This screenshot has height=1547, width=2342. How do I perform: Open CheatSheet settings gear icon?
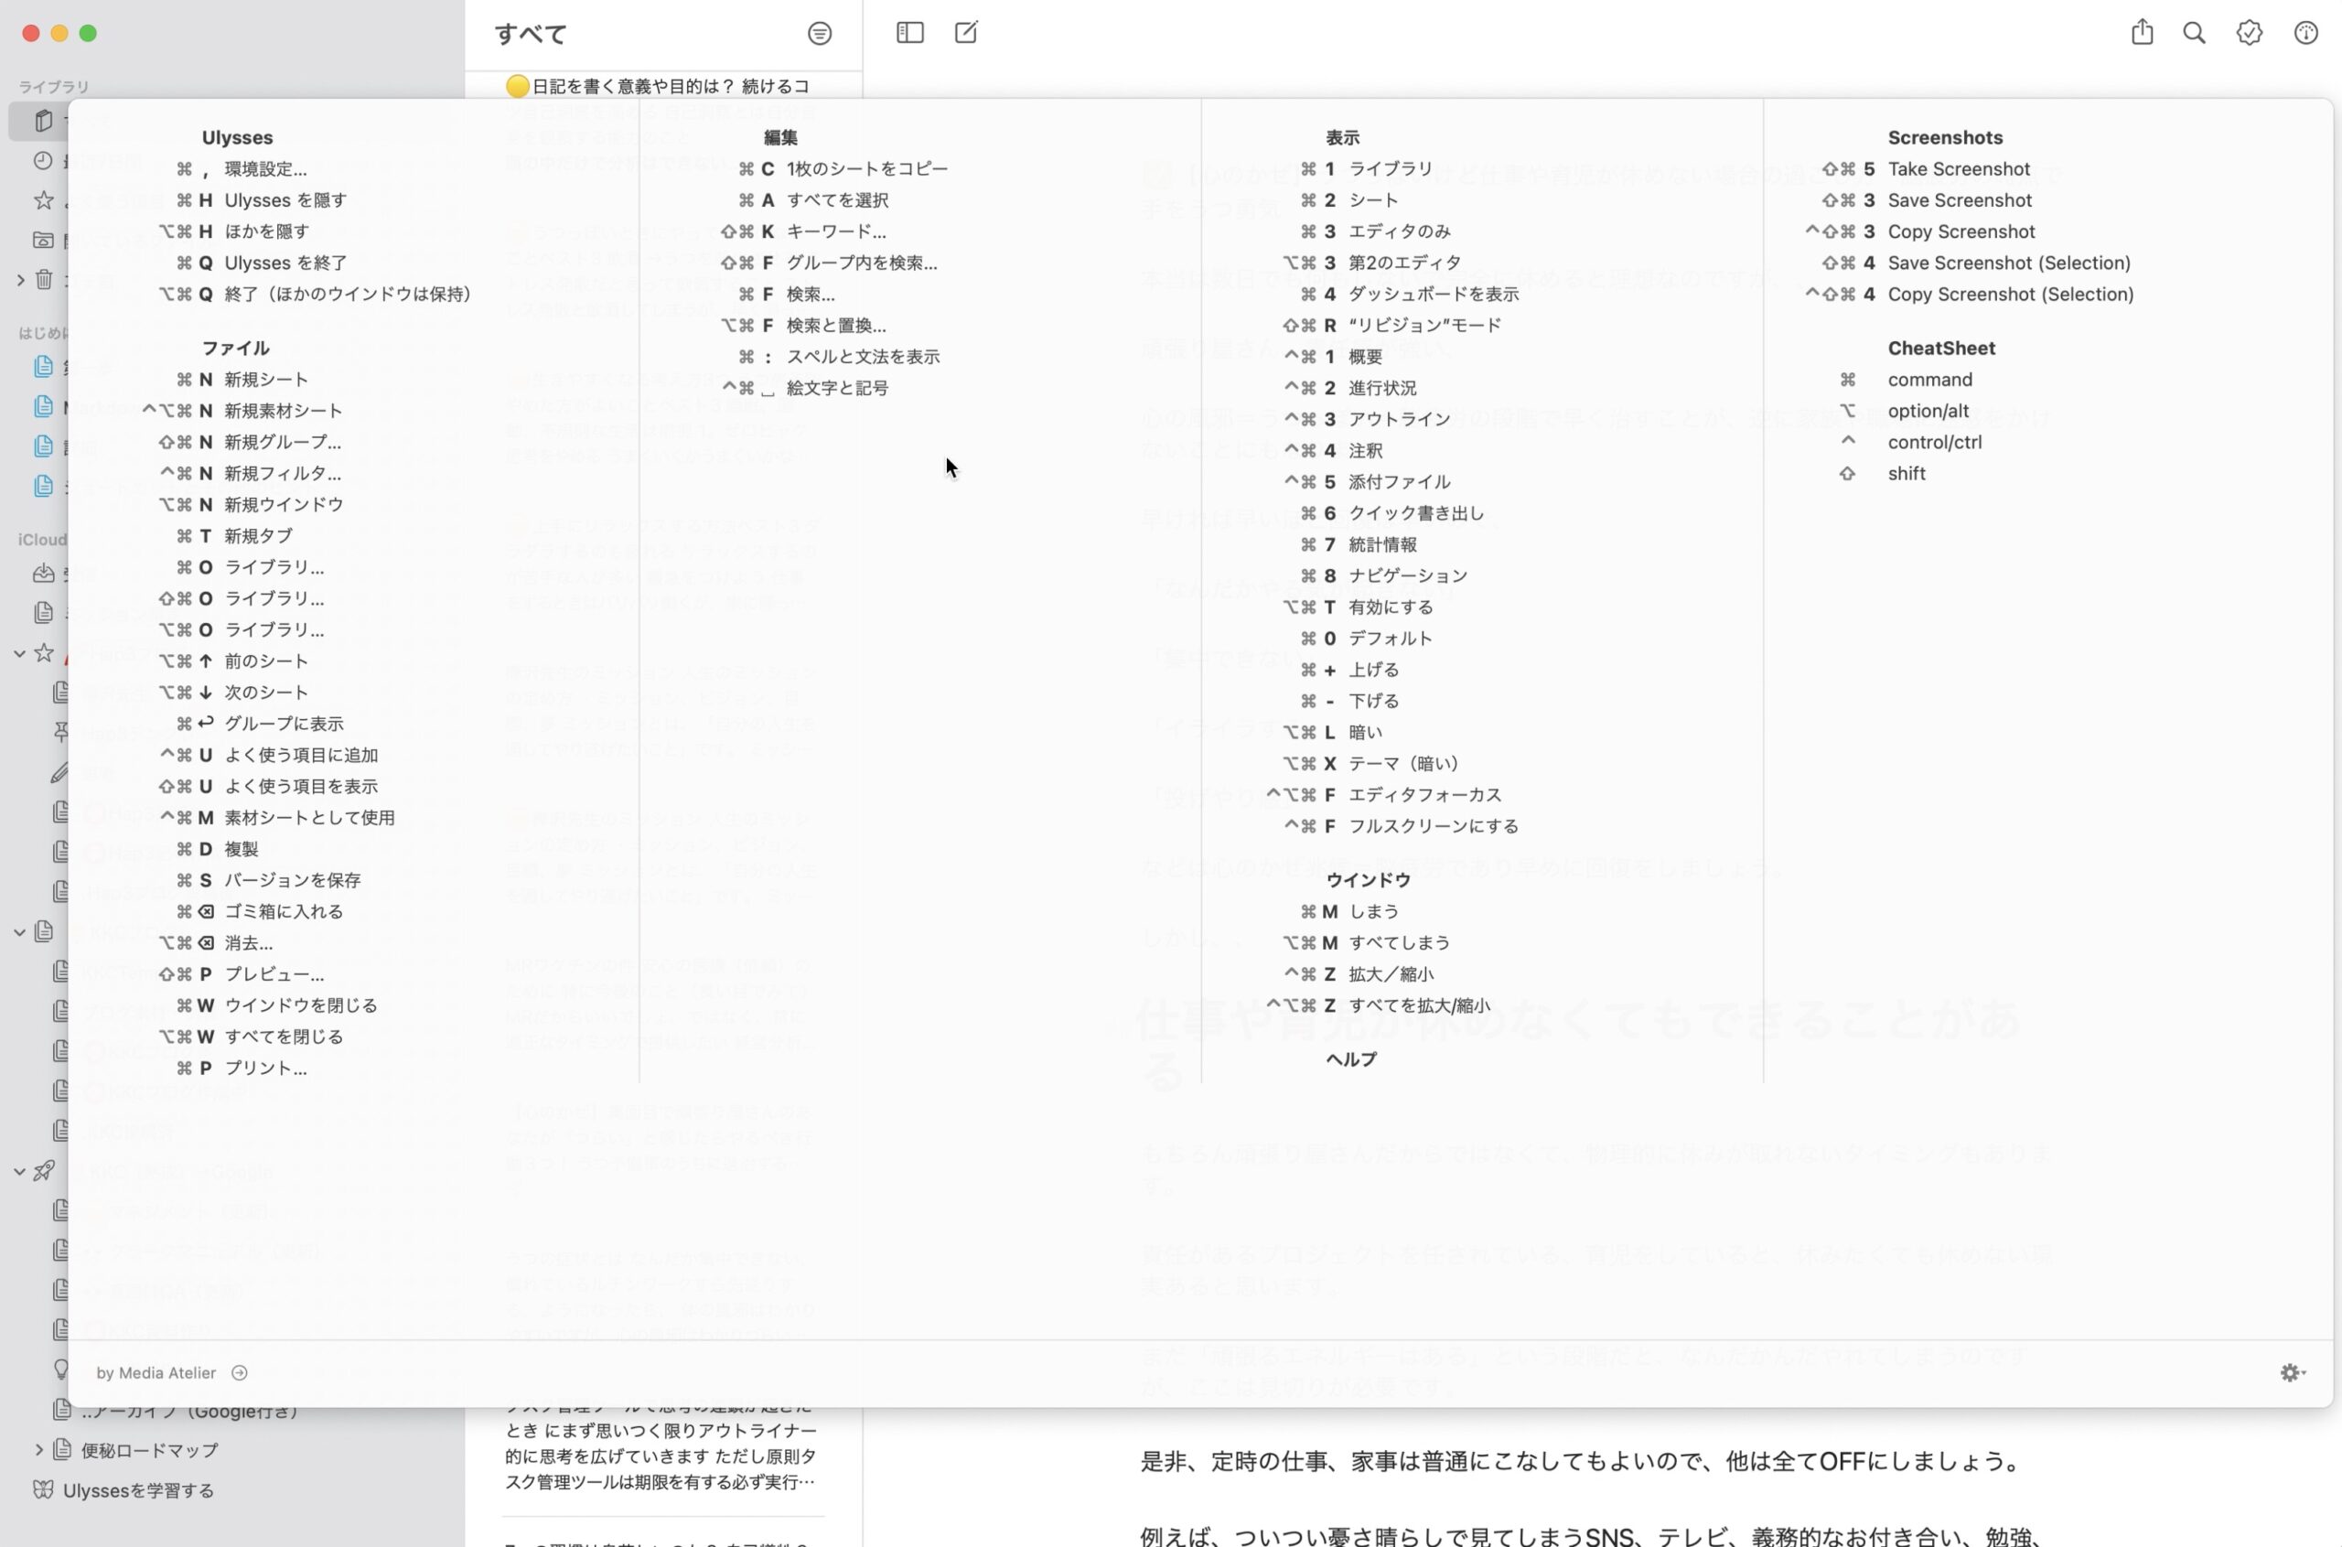coord(2293,1372)
